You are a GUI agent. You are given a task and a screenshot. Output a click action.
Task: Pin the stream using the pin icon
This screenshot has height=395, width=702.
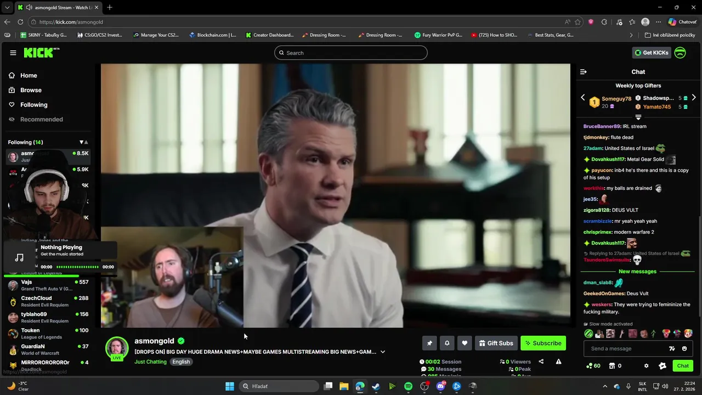pyautogui.click(x=429, y=343)
